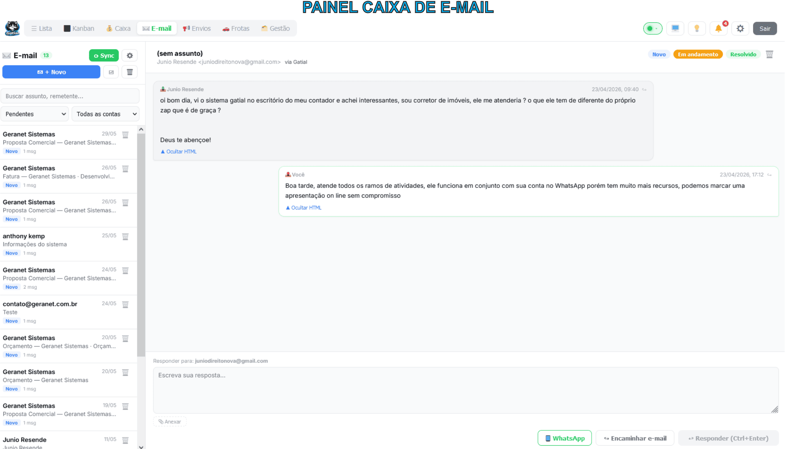Click the reply area resize handle
The width and height of the screenshot is (785, 449).
pyautogui.click(x=775, y=409)
